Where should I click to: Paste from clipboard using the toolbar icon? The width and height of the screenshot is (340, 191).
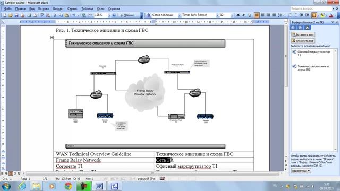tap(67, 15)
